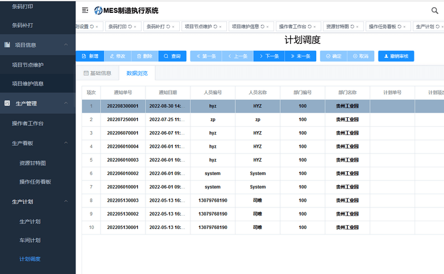Click the 通知日期 column header
Viewport: 444px width, 274px height.
[x=168, y=92]
